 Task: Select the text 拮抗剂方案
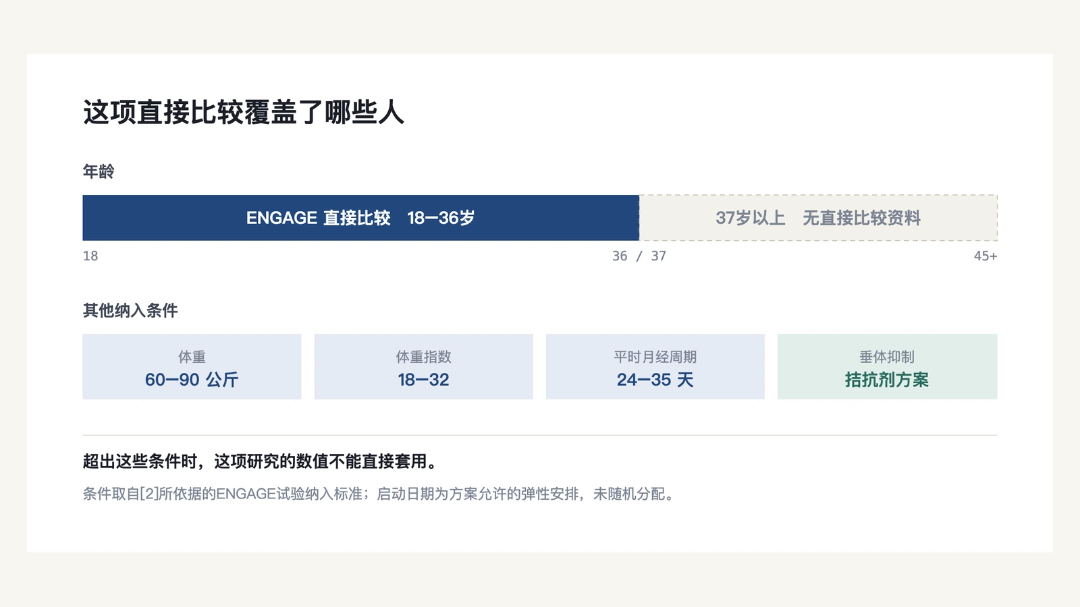(x=887, y=380)
